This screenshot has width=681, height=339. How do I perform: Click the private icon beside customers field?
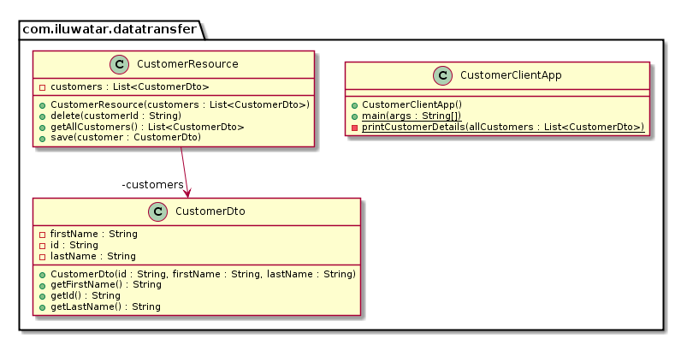tap(42, 87)
